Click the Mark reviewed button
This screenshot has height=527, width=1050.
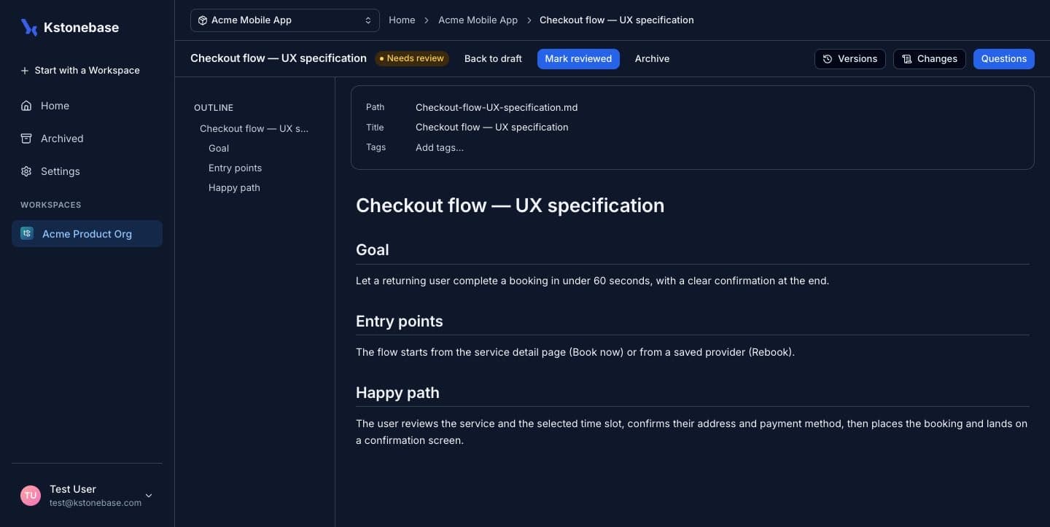coord(578,59)
